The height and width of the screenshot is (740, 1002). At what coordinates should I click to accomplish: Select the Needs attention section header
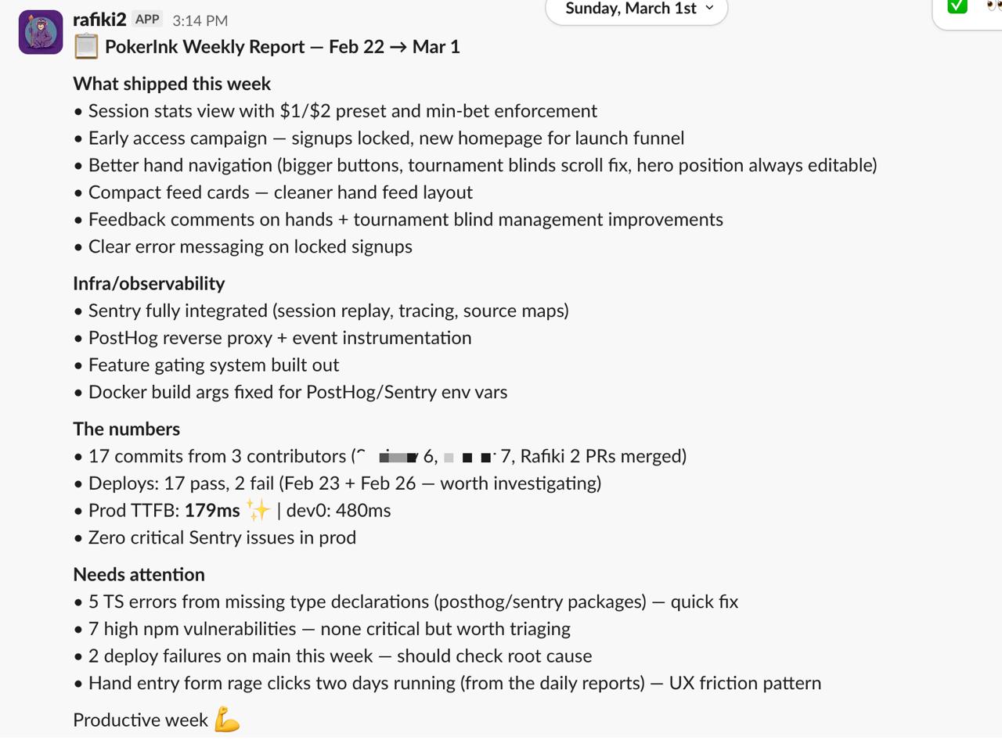point(139,574)
